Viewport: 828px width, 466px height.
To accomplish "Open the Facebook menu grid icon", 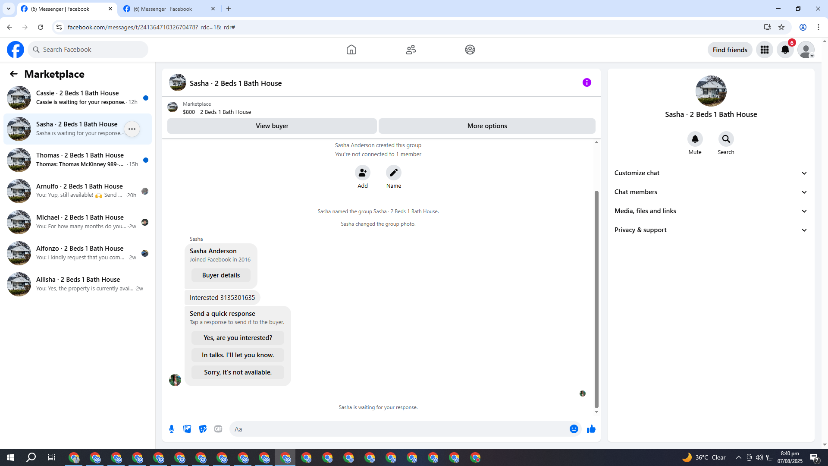I will coord(765,50).
